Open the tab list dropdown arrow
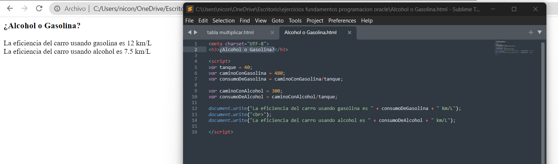 539,32
